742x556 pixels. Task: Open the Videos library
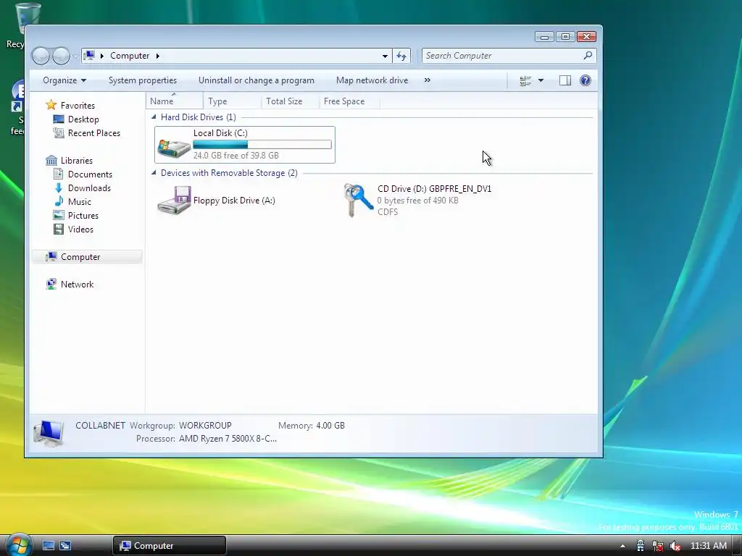80,229
